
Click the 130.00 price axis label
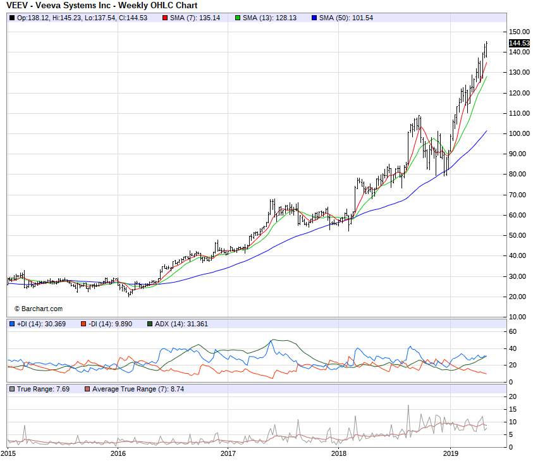point(519,73)
